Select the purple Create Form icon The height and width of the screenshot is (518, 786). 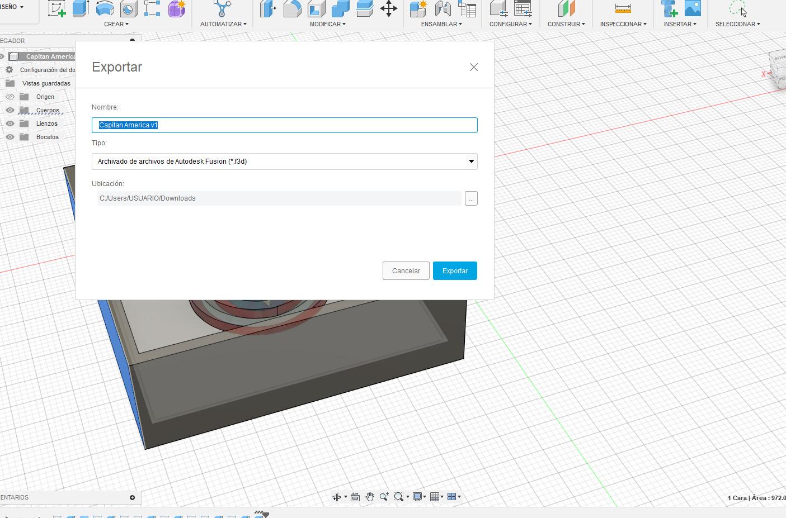coord(177,8)
